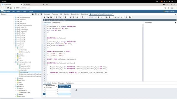177x99 pixels.
Task: Open the Execute options dropdown arrow
Action: [104, 17]
